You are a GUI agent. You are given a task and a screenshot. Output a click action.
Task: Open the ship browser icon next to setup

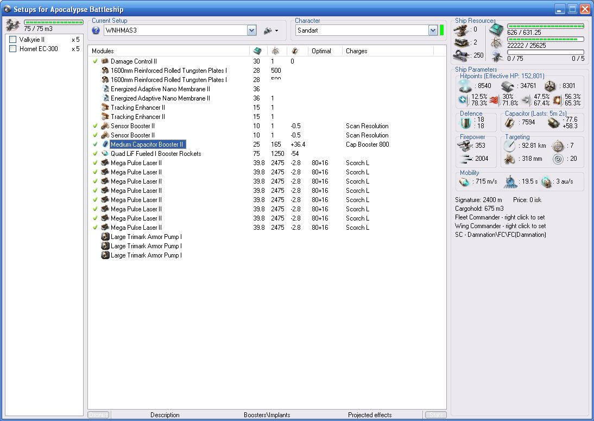(x=268, y=30)
